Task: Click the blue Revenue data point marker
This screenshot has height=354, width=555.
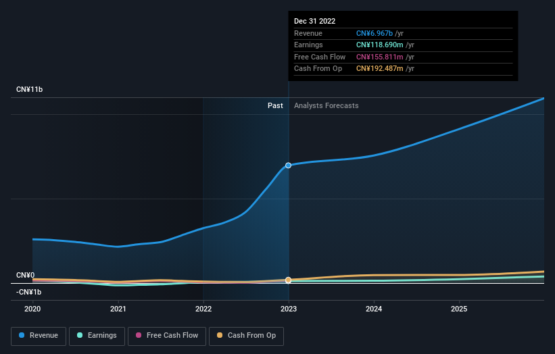Action: point(288,165)
